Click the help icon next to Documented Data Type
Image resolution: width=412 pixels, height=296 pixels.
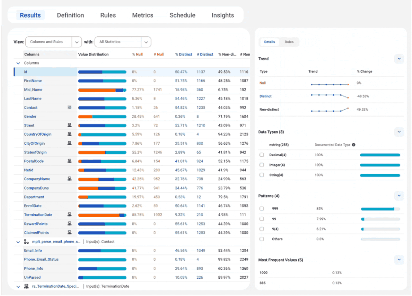353,145
